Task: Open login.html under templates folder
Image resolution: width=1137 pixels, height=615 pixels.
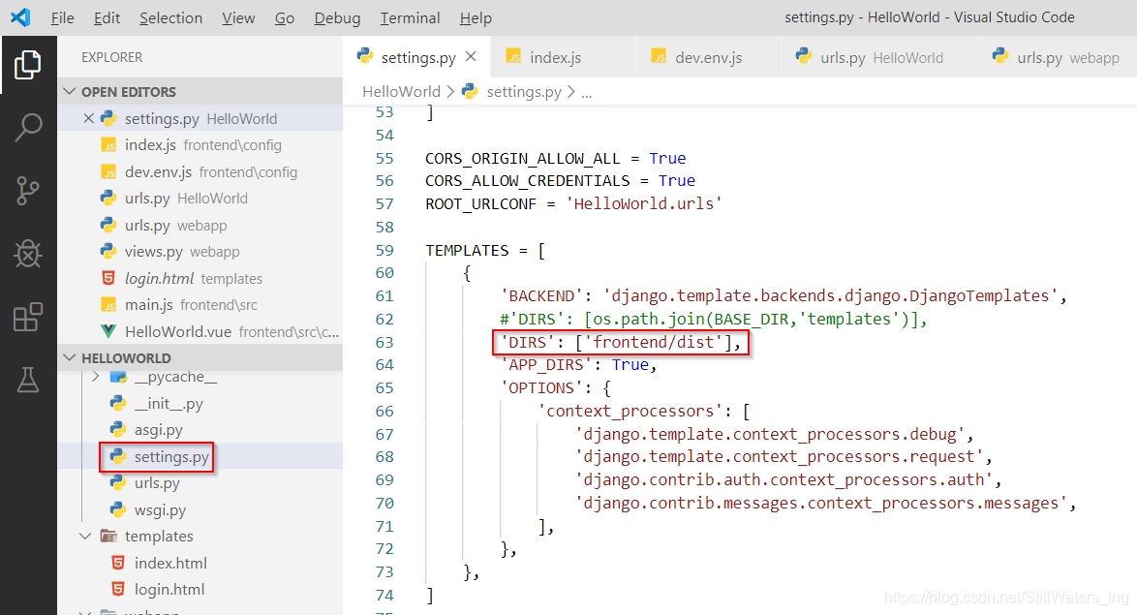Action: pyautogui.click(x=200, y=589)
